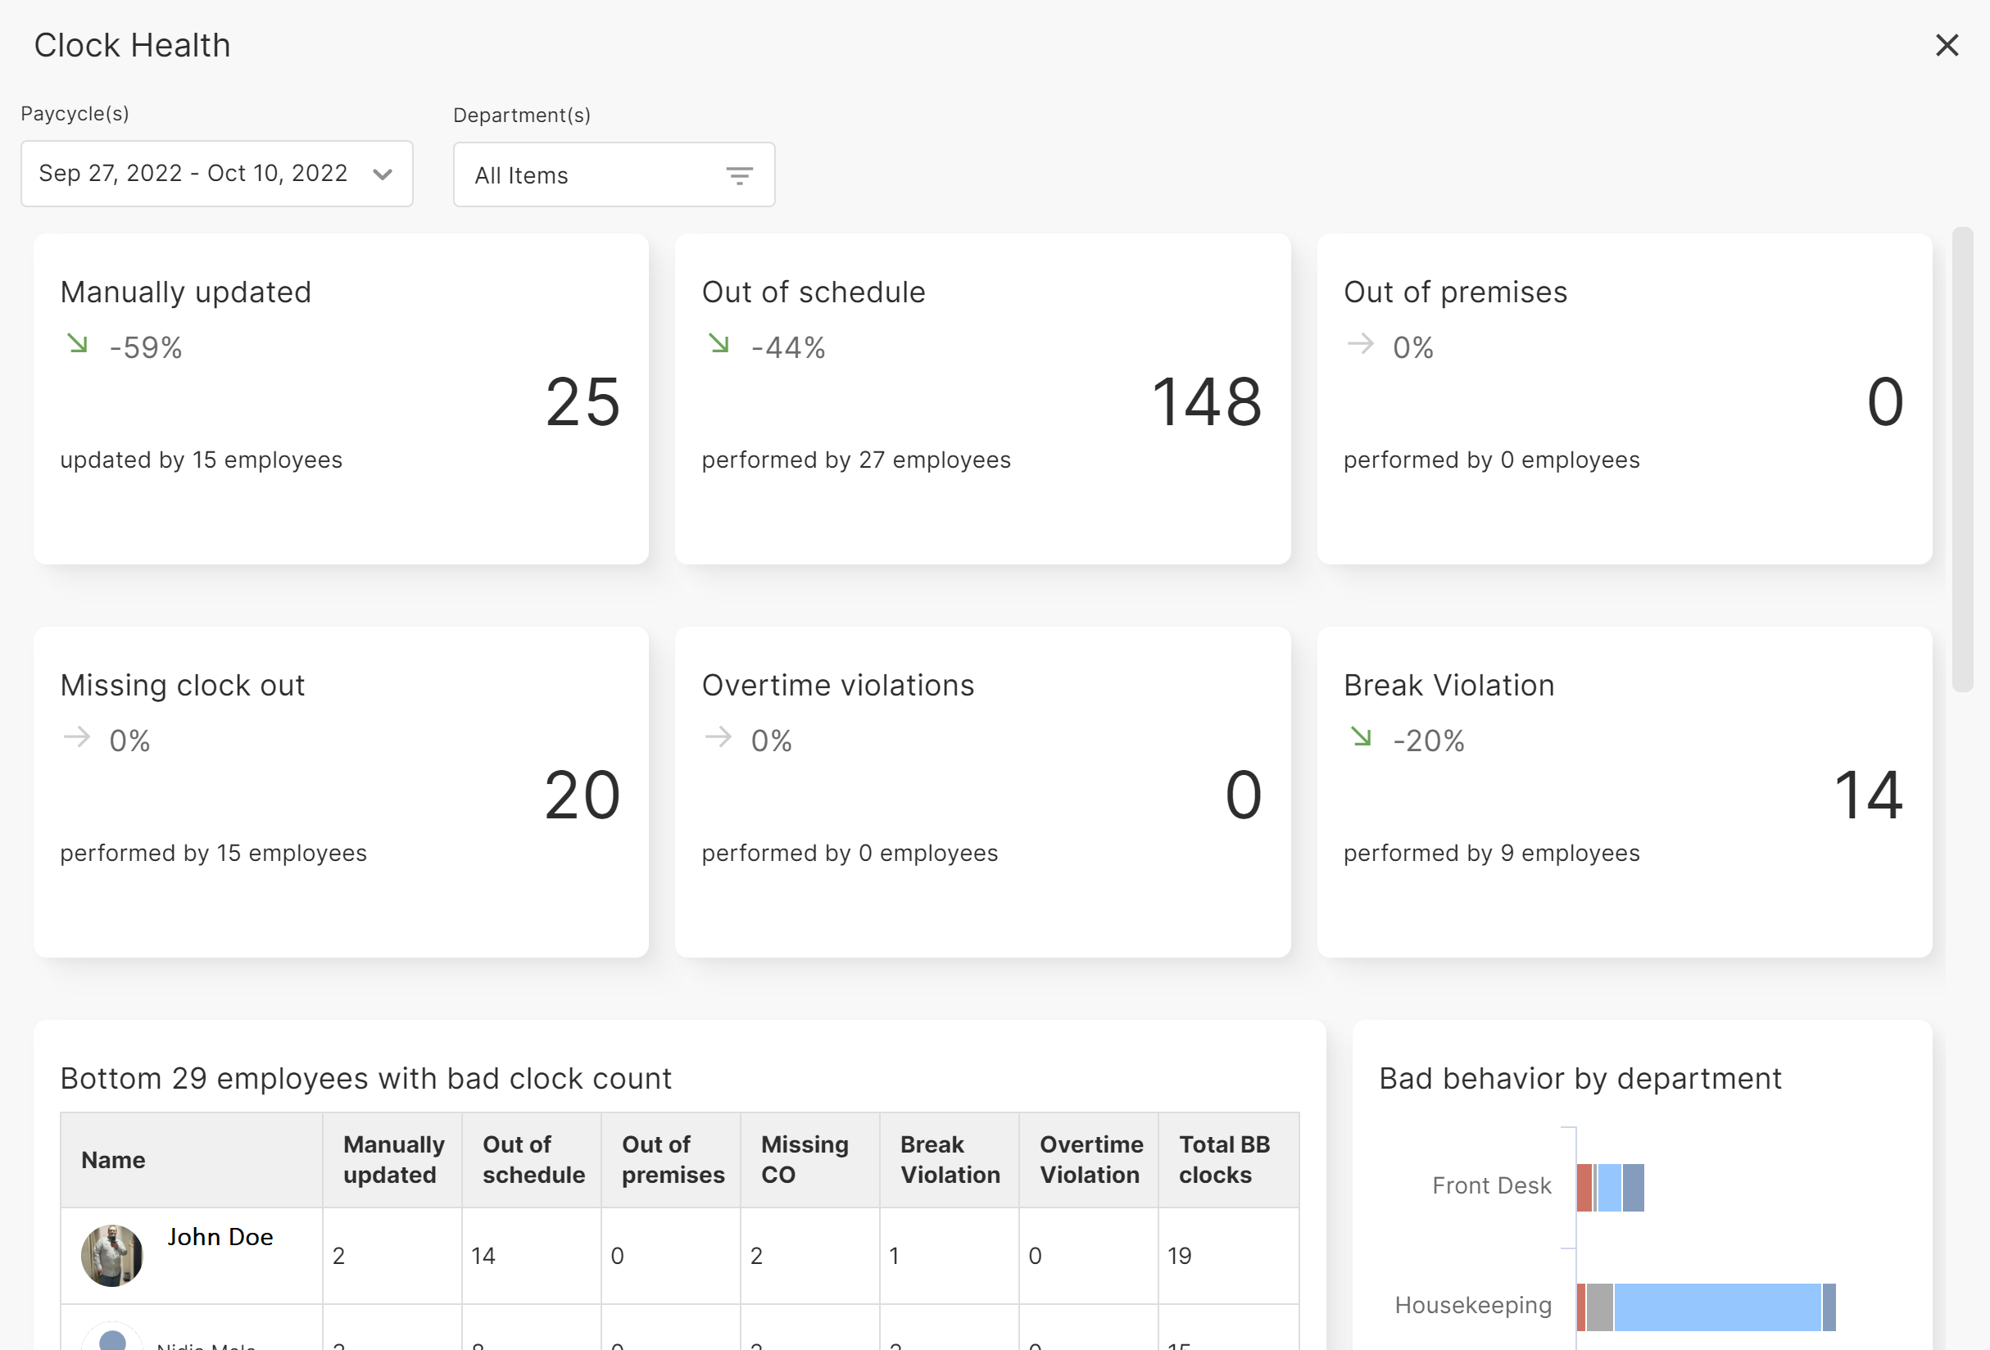
Task: Click the Out of schedule trend arrow
Action: click(x=719, y=344)
